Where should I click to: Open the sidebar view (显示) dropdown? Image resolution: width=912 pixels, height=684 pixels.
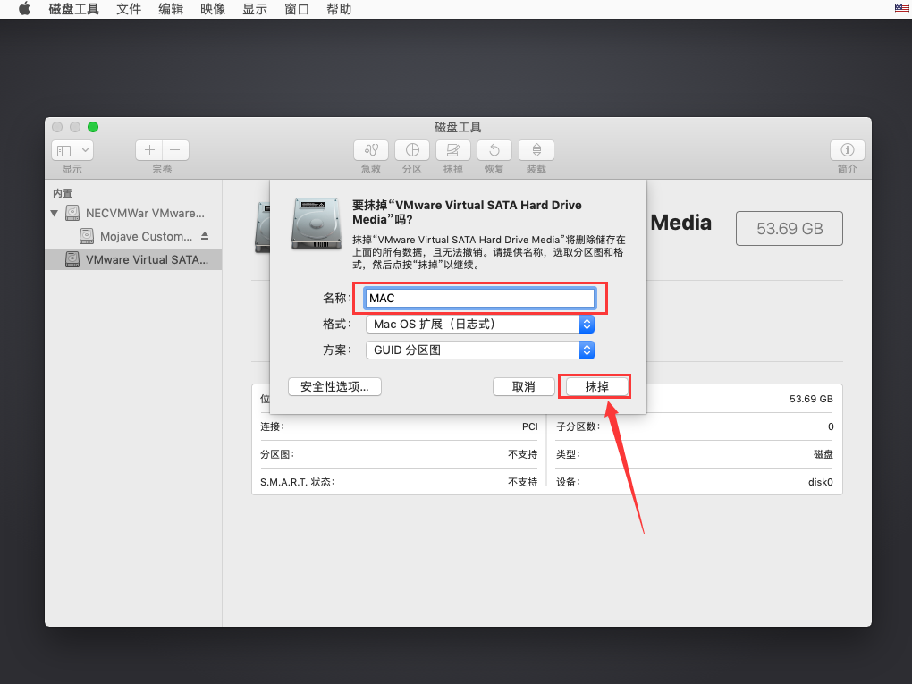click(72, 150)
